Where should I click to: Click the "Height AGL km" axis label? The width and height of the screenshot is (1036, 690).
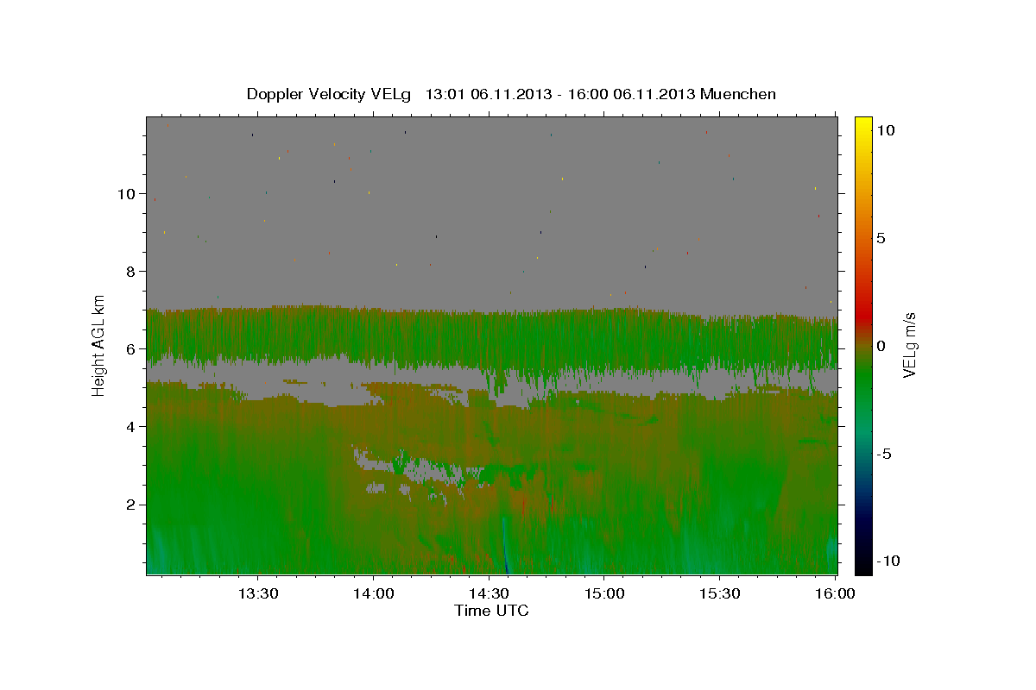pos(99,345)
